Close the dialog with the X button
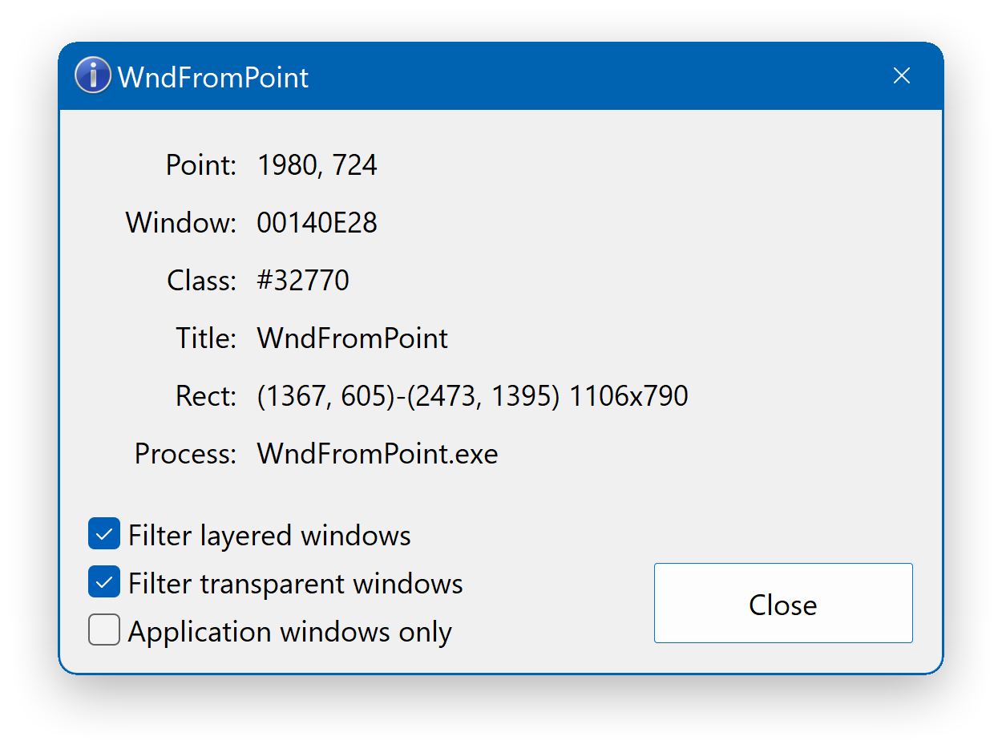This screenshot has height=749, width=1002. pyautogui.click(x=902, y=76)
